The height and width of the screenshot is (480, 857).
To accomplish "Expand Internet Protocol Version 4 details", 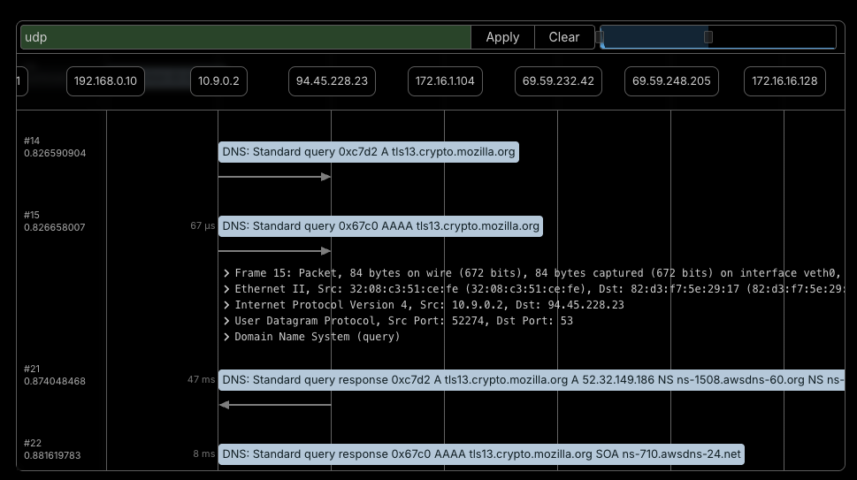I will point(227,305).
